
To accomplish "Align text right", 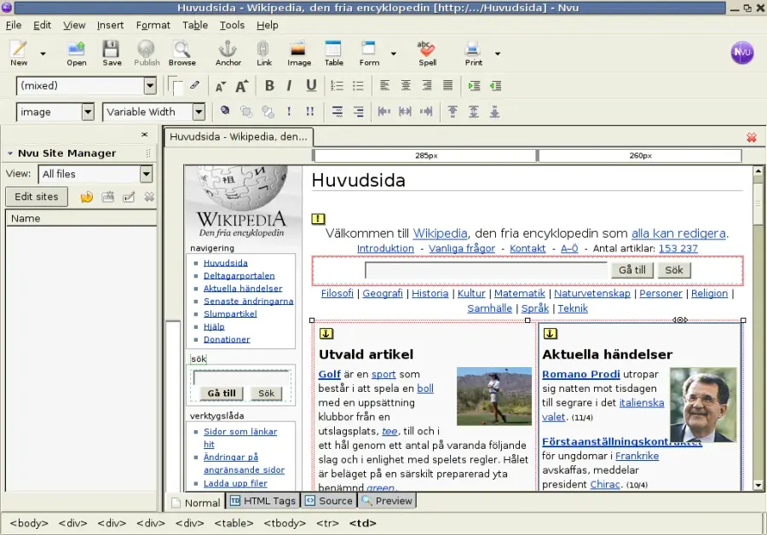I will pyautogui.click(x=427, y=86).
